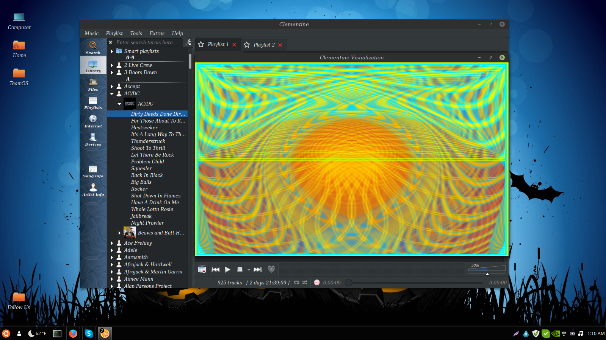Click the library options wrench icon
Viewport: 606px width, 340px height.
click(x=188, y=42)
